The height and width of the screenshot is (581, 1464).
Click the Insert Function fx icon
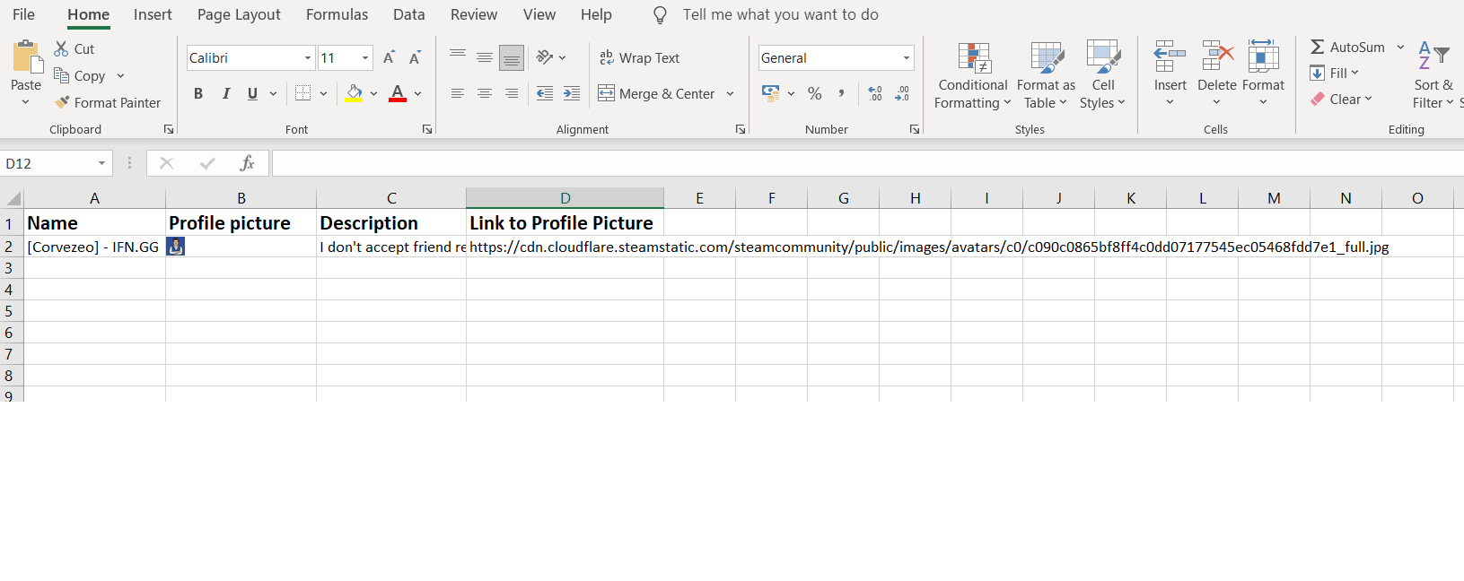coord(247,163)
